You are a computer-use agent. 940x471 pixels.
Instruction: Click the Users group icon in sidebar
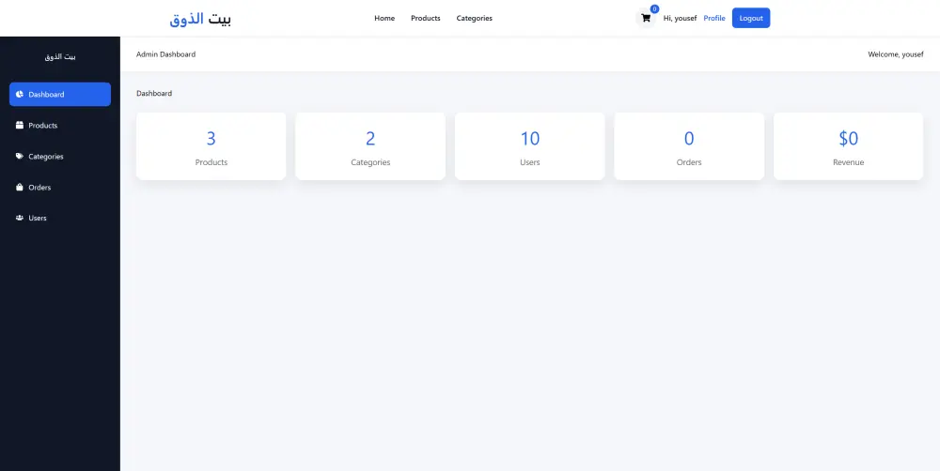(20, 218)
